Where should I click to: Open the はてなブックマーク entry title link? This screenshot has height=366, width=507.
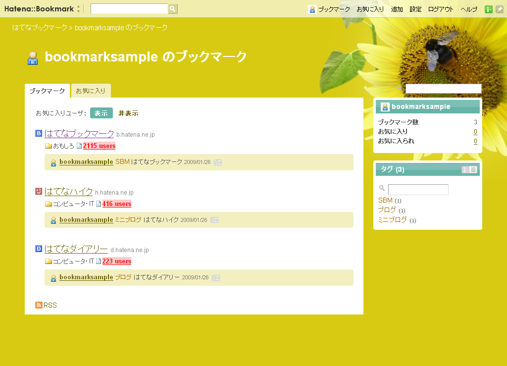click(x=79, y=133)
